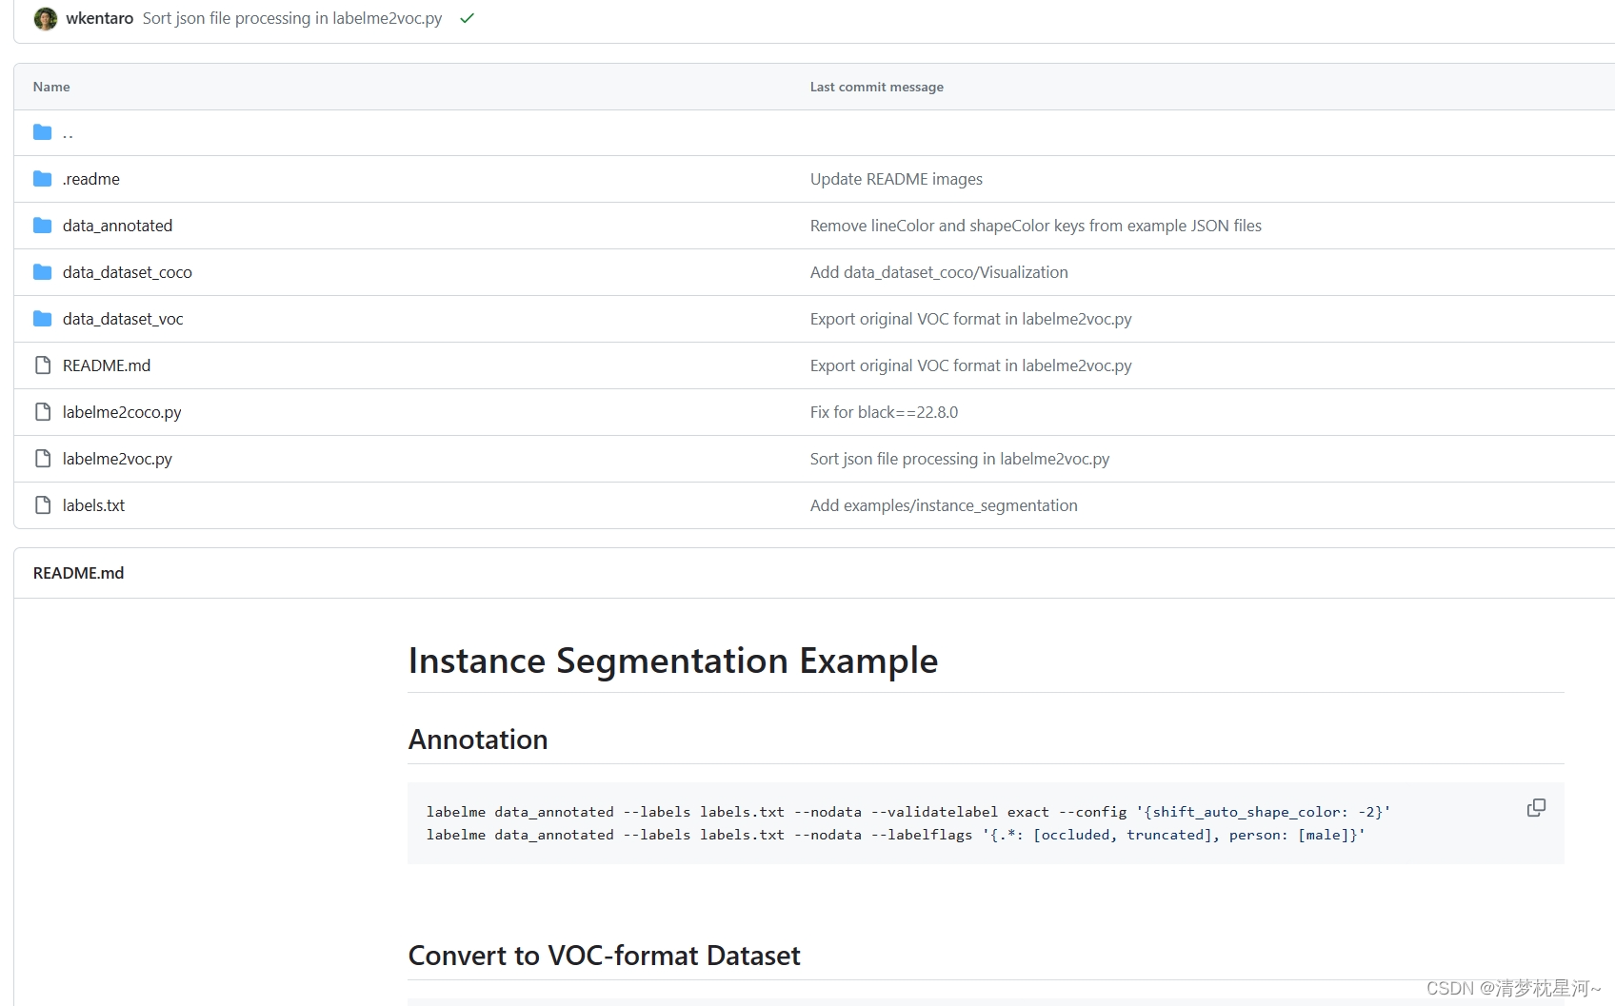The image size is (1615, 1006).
Task: Click the 'Convert to VOC-format Dataset' heading
Action: [x=604, y=956]
